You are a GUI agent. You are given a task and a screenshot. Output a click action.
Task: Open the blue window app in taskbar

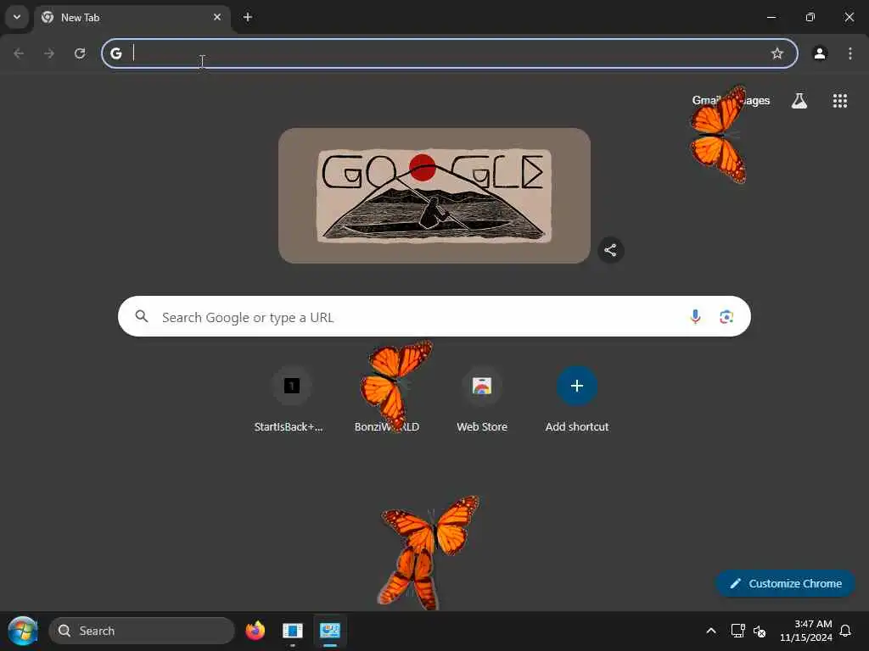[293, 631]
